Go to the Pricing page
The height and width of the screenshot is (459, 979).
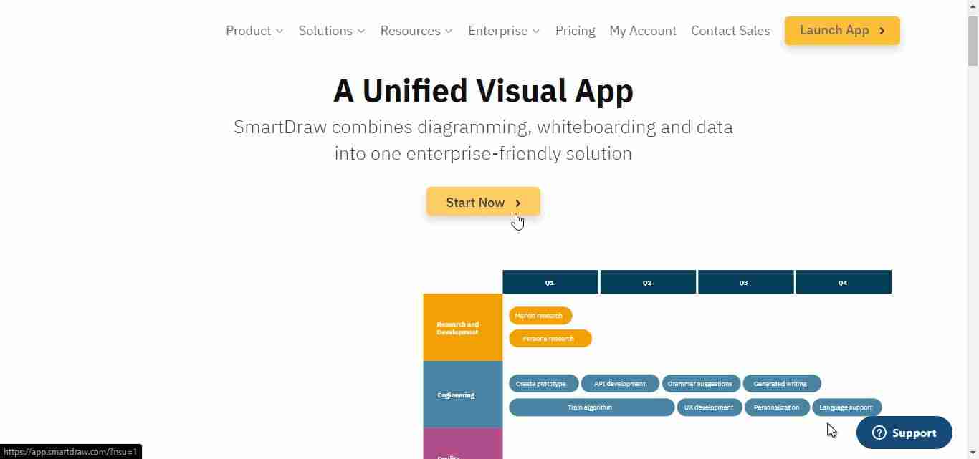[x=575, y=31]
